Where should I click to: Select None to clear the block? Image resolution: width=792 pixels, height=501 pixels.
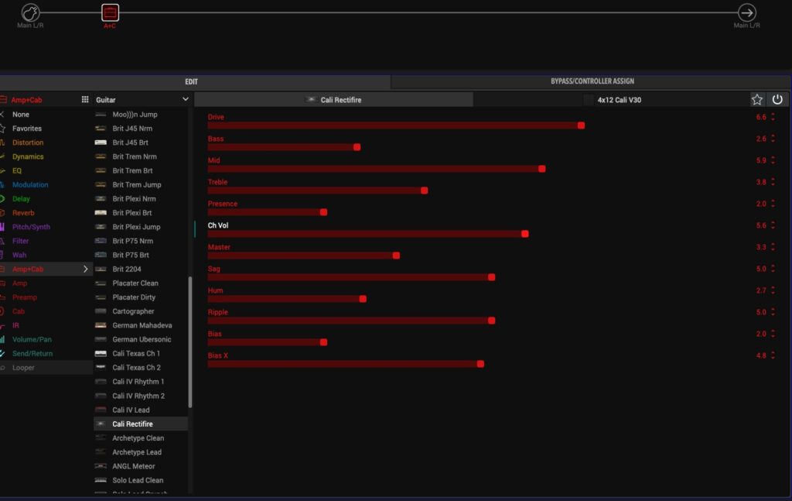tap(21, 115)
